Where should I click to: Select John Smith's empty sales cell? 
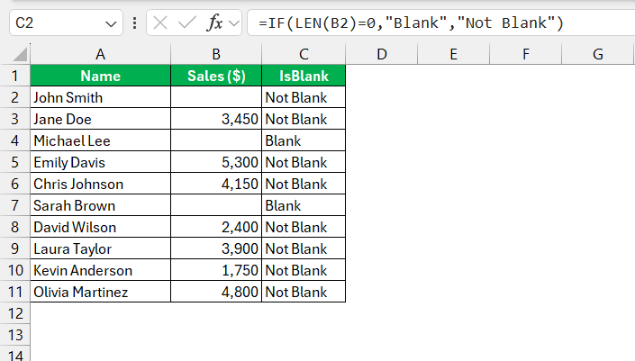(216, 97)
